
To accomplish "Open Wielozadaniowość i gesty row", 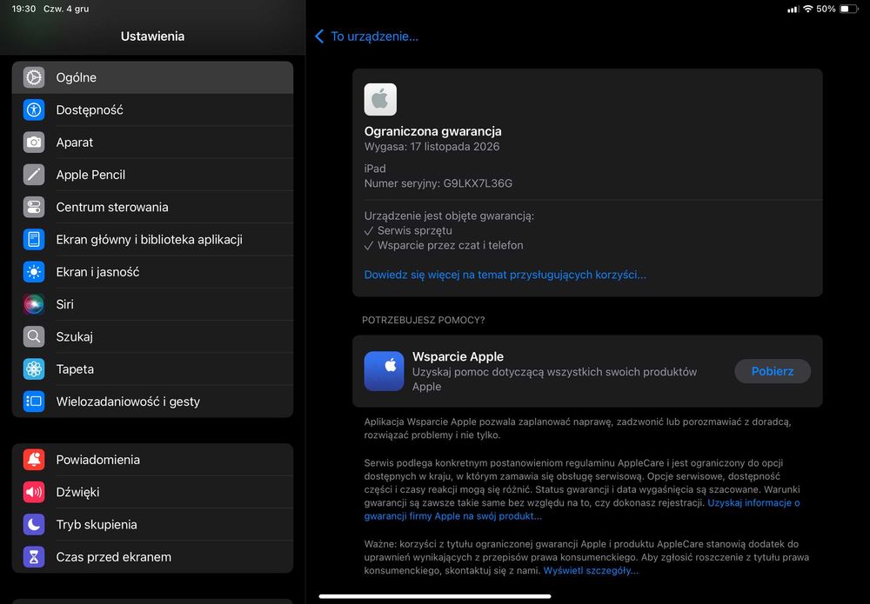I will [152, 402].
